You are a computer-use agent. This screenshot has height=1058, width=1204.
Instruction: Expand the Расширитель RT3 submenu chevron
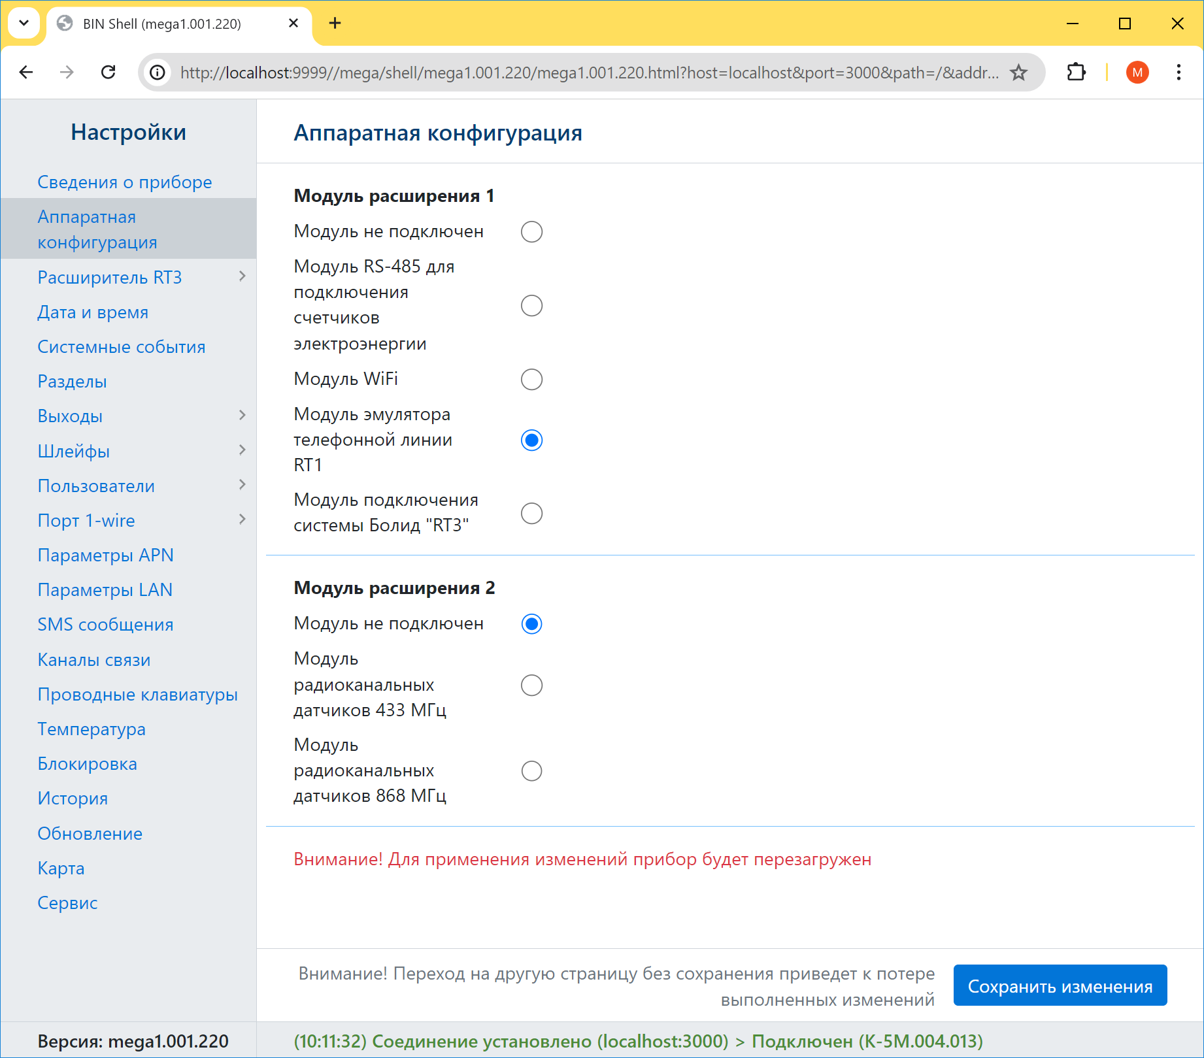[242, 276]
